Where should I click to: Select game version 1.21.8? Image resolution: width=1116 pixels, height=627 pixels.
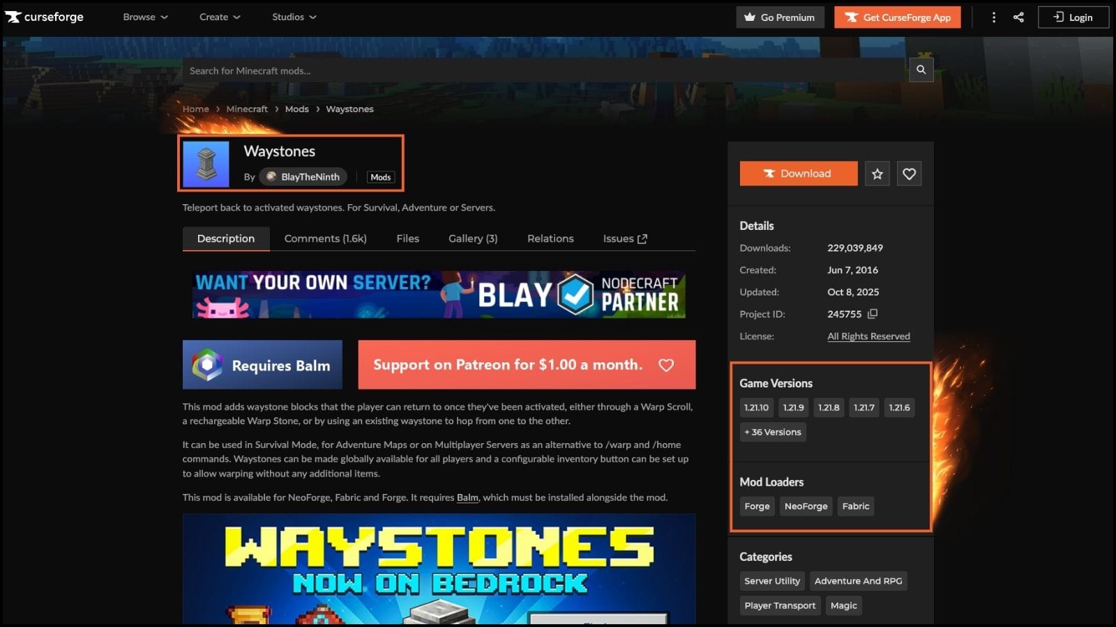tap(829, 408)
